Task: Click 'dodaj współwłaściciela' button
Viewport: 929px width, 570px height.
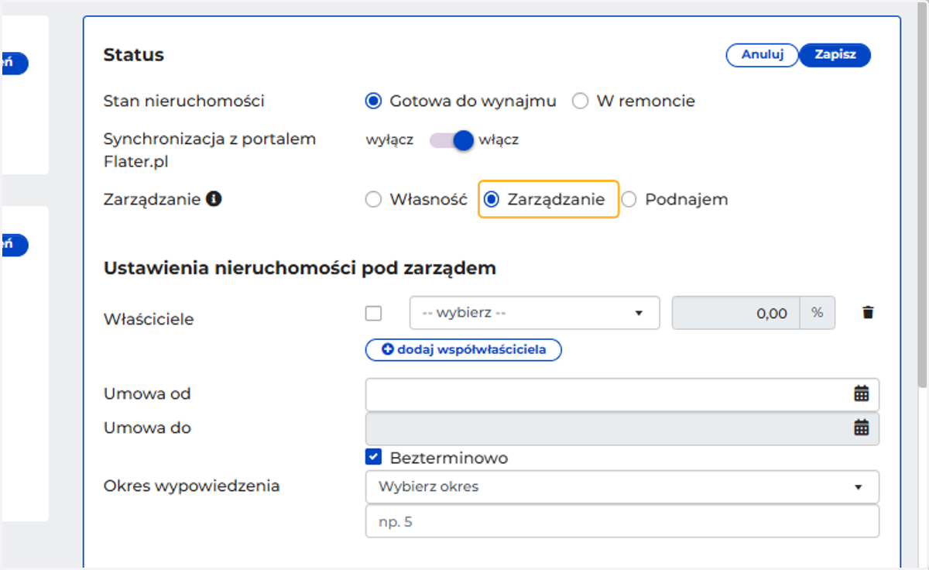Action: pos(464,350)
